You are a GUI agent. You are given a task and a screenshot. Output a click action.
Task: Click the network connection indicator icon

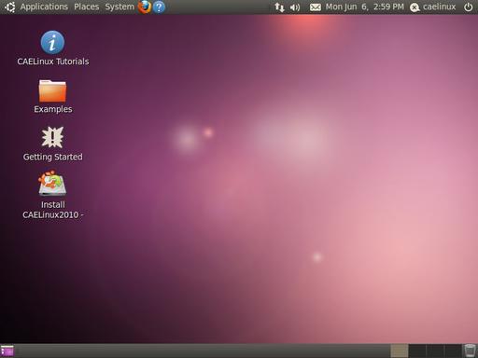pos(279,7)
